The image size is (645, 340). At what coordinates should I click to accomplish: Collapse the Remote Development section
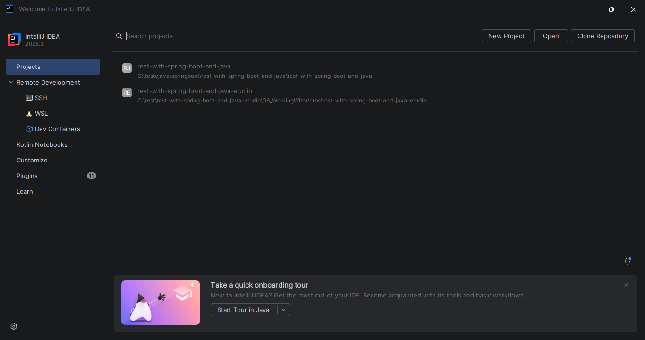[11, 82]
